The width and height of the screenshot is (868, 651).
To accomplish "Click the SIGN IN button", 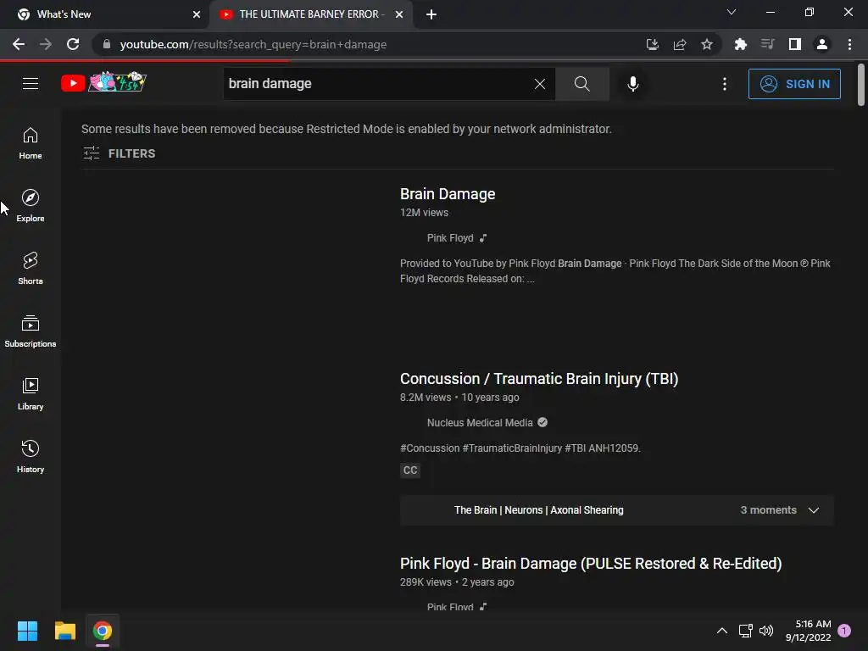I will coord(793,84).
